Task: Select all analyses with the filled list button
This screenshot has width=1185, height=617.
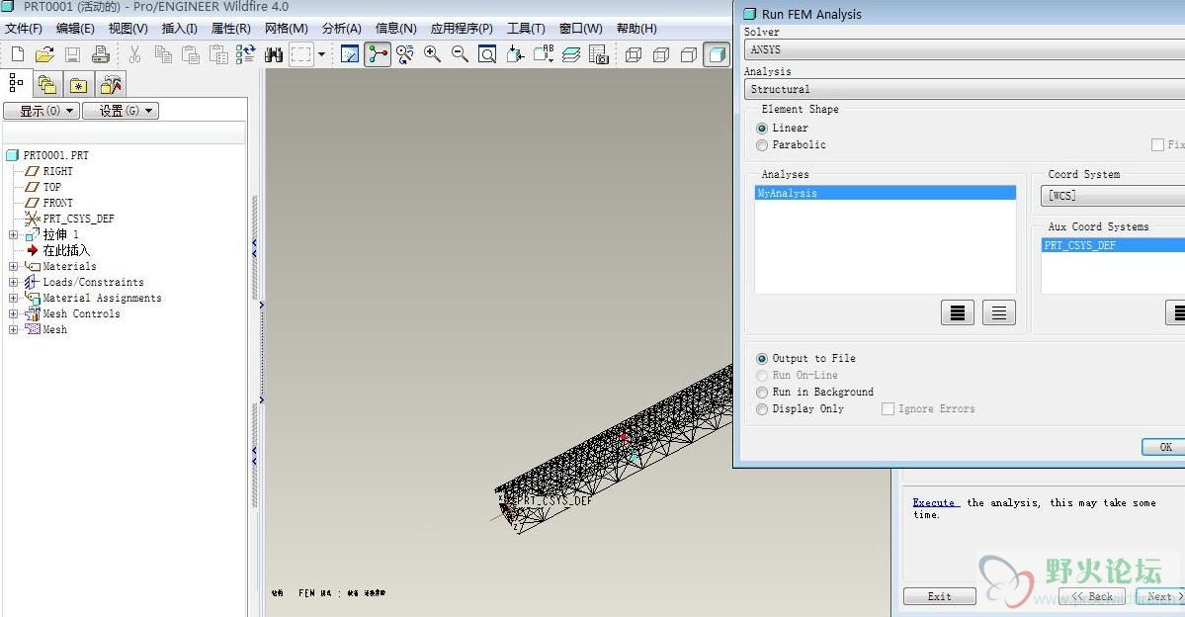Action: pos(958,312)
